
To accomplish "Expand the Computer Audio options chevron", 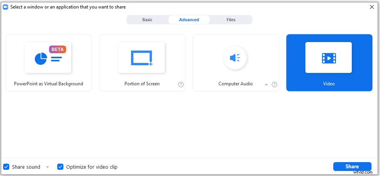I will tap(266, 85).
